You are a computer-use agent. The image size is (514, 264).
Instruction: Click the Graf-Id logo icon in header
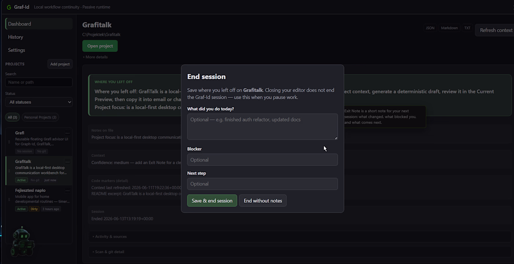point(9,7)
